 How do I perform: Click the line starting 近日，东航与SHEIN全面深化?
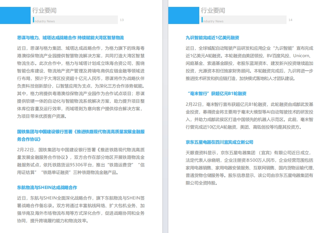point(81,198)
